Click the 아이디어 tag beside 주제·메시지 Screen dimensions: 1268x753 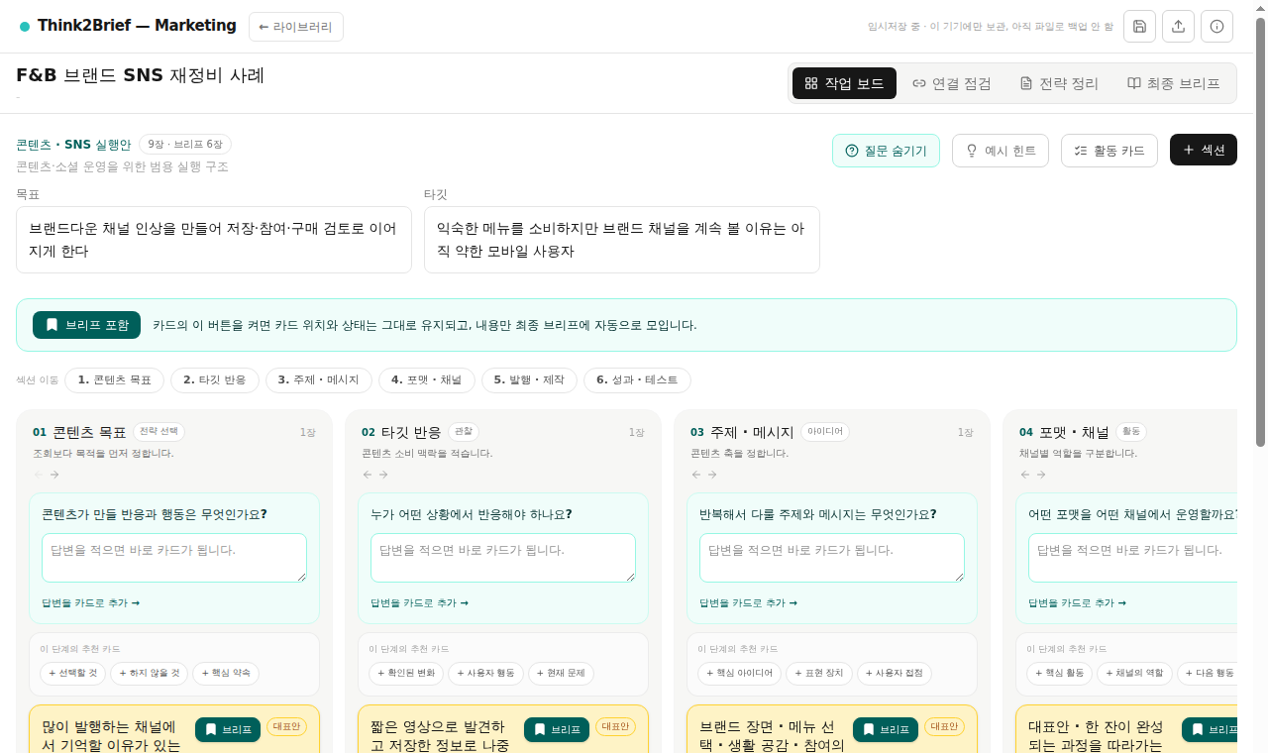825,432
